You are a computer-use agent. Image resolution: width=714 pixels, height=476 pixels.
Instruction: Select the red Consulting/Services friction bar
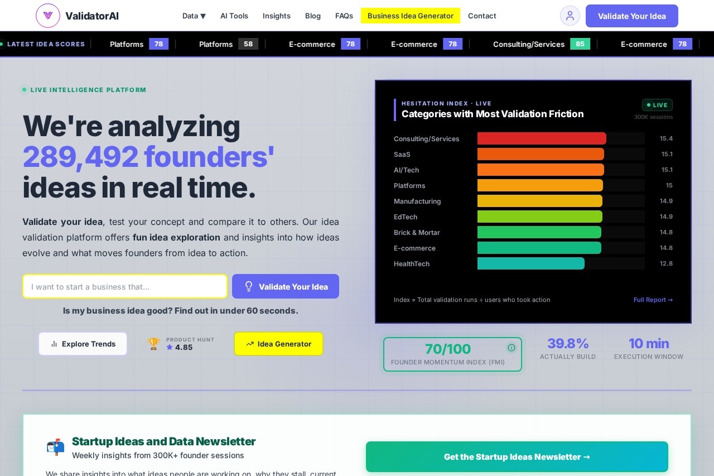[x=542, y=138]
